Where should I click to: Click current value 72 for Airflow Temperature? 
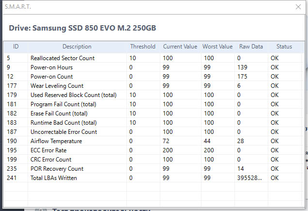pos(166,141)
